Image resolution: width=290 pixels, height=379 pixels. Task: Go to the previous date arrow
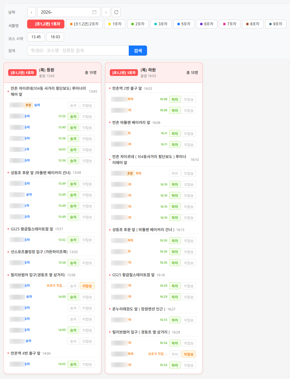[32, 12]
